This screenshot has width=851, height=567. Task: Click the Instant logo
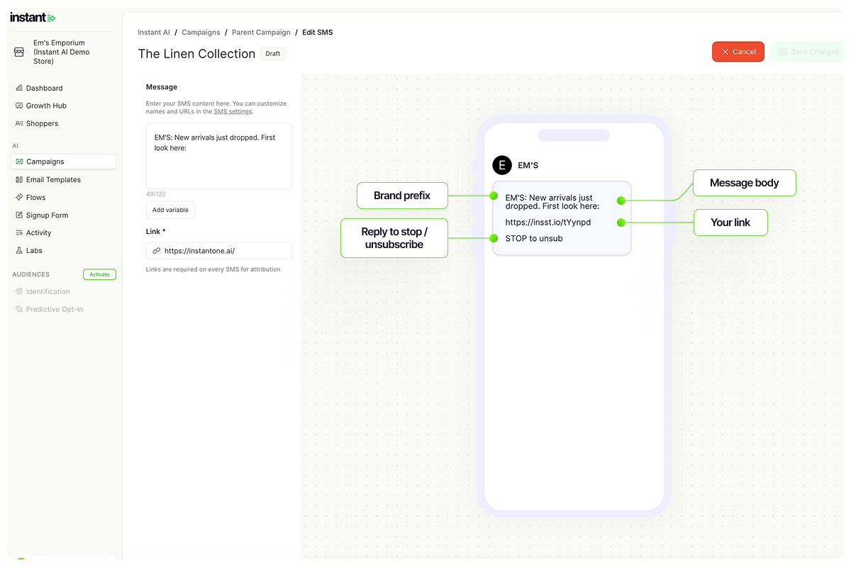point(33,18)
